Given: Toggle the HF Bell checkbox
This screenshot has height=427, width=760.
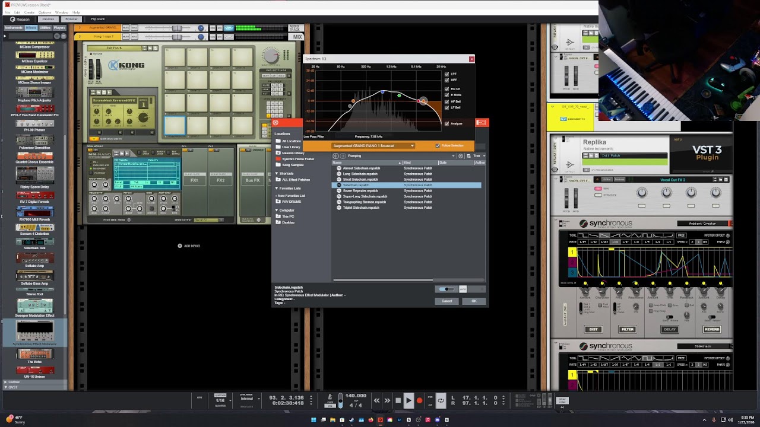Looking at the screenshot, I should 447,101.
